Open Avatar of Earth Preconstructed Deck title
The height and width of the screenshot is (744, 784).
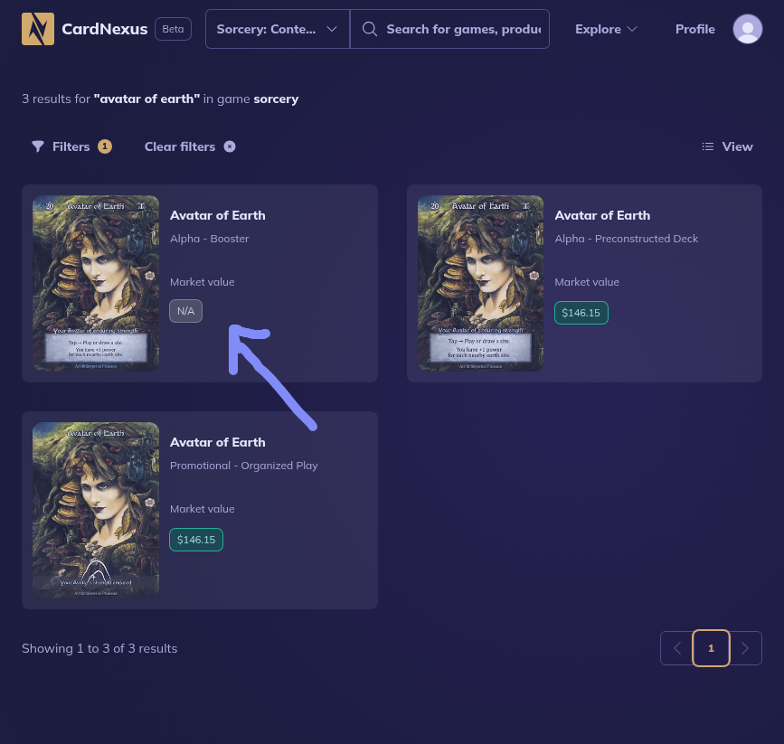pos(602,215)
